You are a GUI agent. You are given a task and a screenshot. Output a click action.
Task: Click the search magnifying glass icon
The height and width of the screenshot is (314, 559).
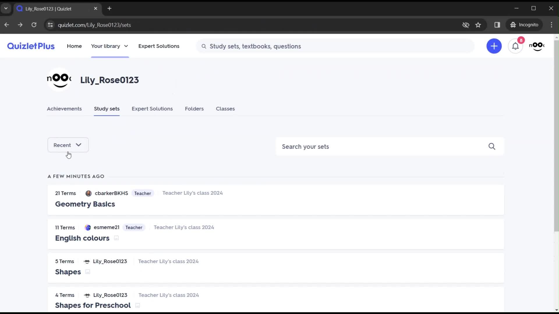coord(492,146)
